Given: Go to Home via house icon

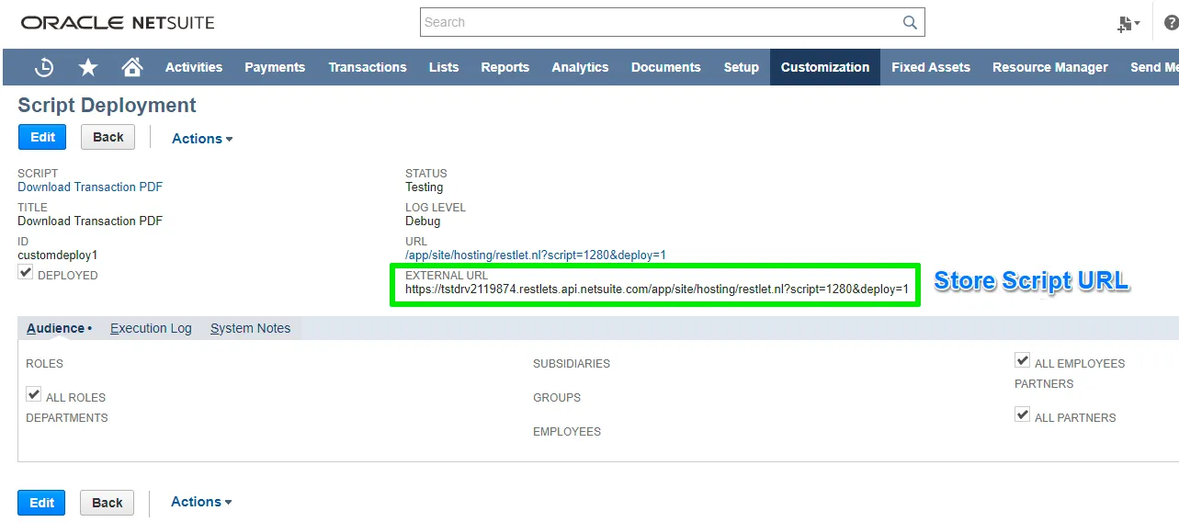Looking at the screenshot, I should tap(132, 66).
